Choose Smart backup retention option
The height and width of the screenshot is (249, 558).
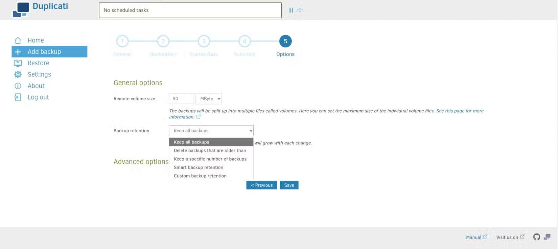[199, 167]
